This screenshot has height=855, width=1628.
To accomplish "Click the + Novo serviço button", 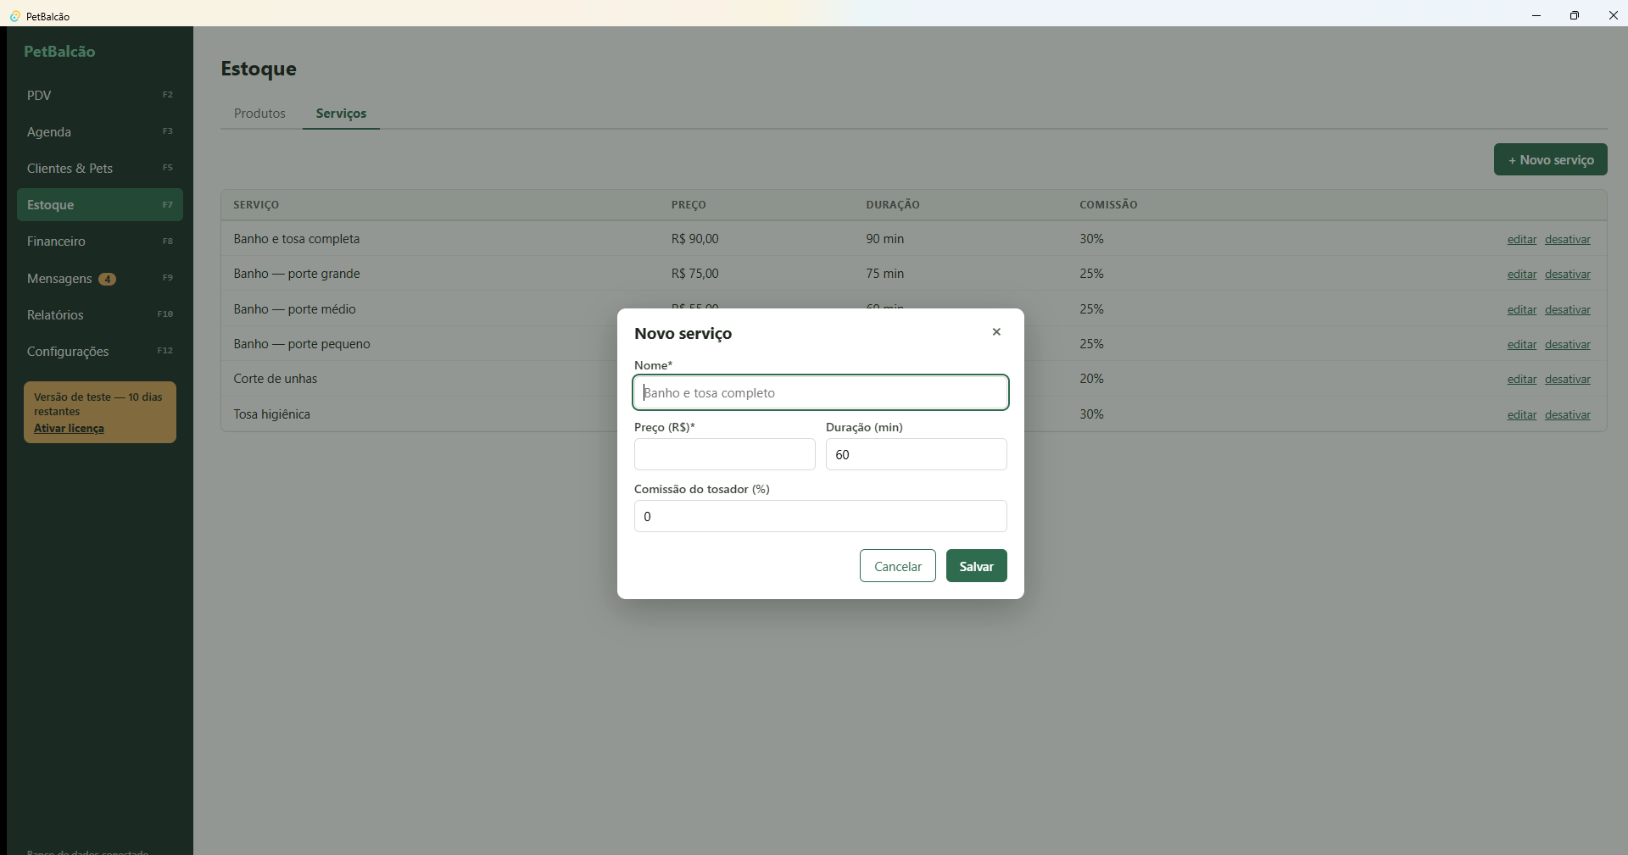I will (x=1551, y=159).
